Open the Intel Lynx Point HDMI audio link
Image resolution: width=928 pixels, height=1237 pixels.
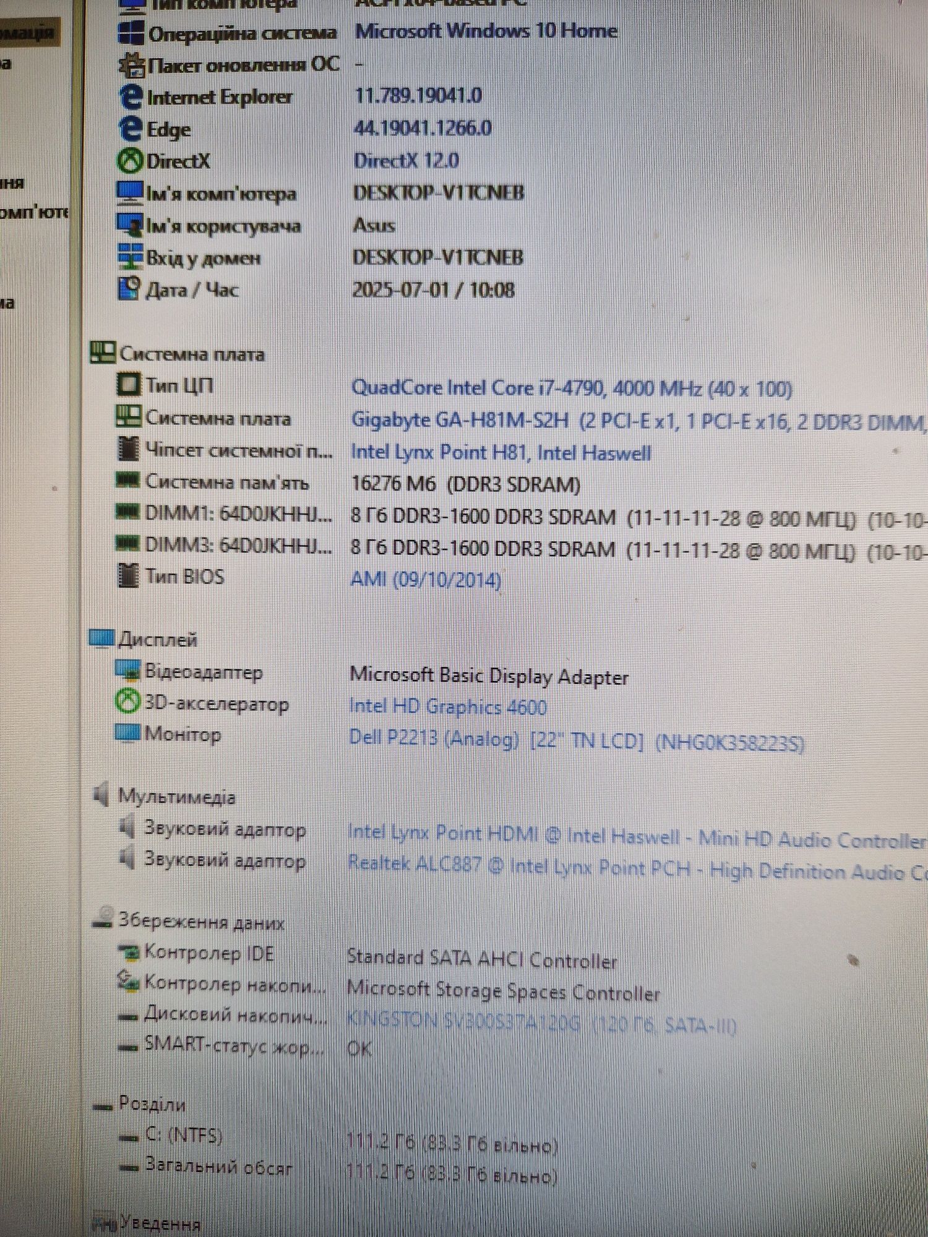pos(638,837)
